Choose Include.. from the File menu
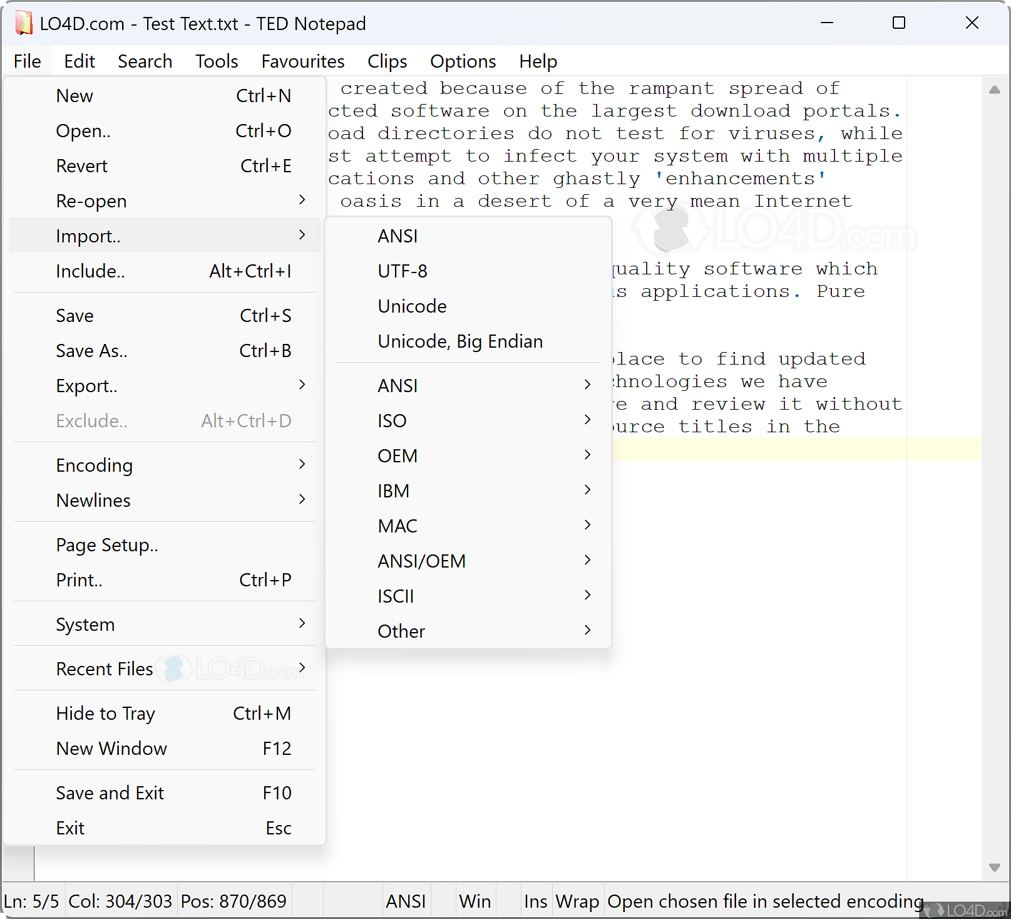Screen dimensions: 1011x919 point(165,271)
